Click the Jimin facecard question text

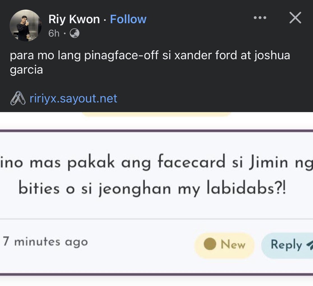156,175
